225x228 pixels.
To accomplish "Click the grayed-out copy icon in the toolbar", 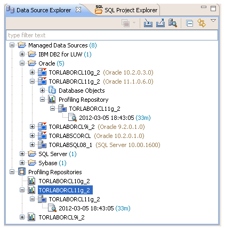I will tap(126, 23).
